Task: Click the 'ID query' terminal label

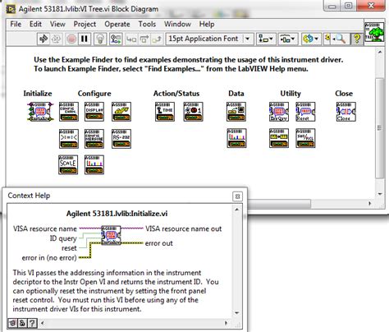Action: 63,238
